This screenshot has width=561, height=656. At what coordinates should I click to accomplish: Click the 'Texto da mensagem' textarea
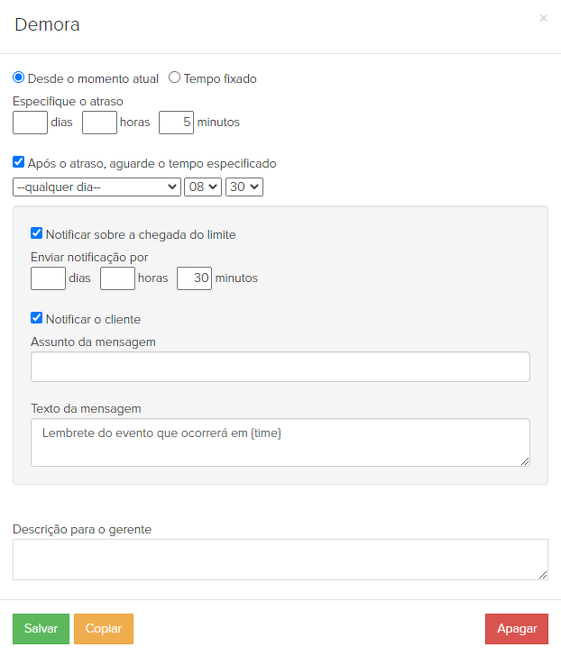[280, 442]
